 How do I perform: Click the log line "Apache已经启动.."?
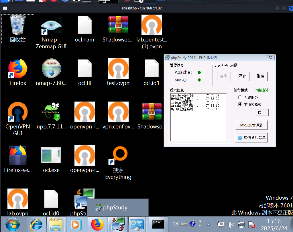[195, 106]
